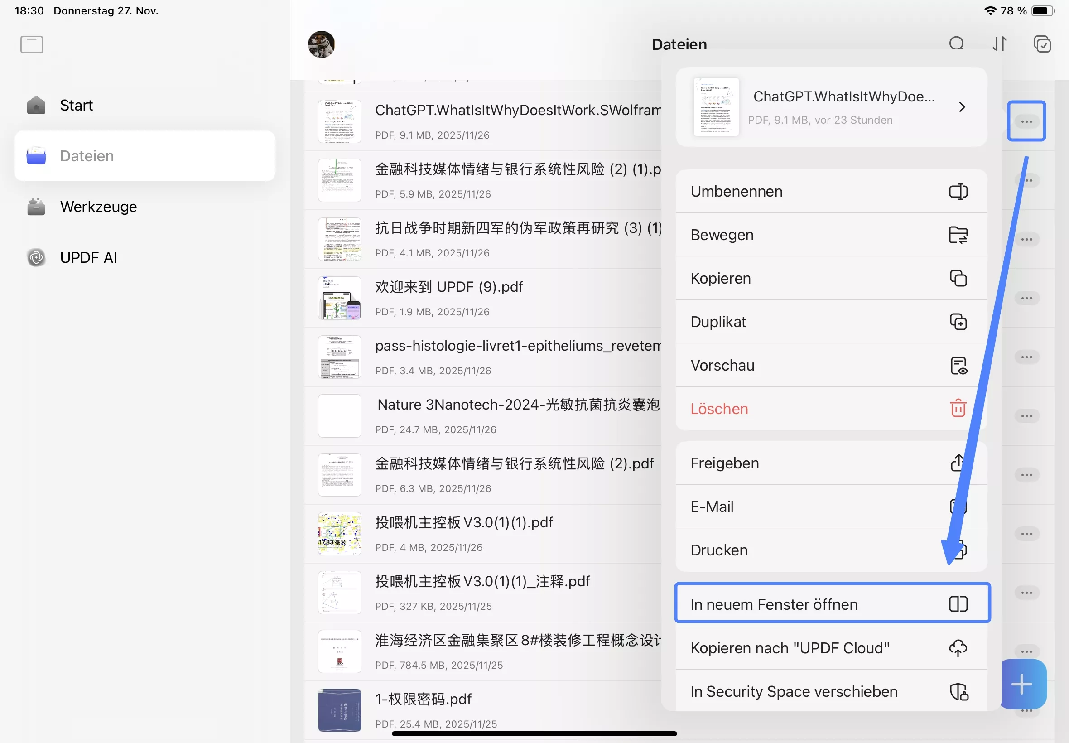Viewport: 1069px width, 743px height.
Task: Open the sort order icon
Action: pyautogui.click(x=1000, y=44)
